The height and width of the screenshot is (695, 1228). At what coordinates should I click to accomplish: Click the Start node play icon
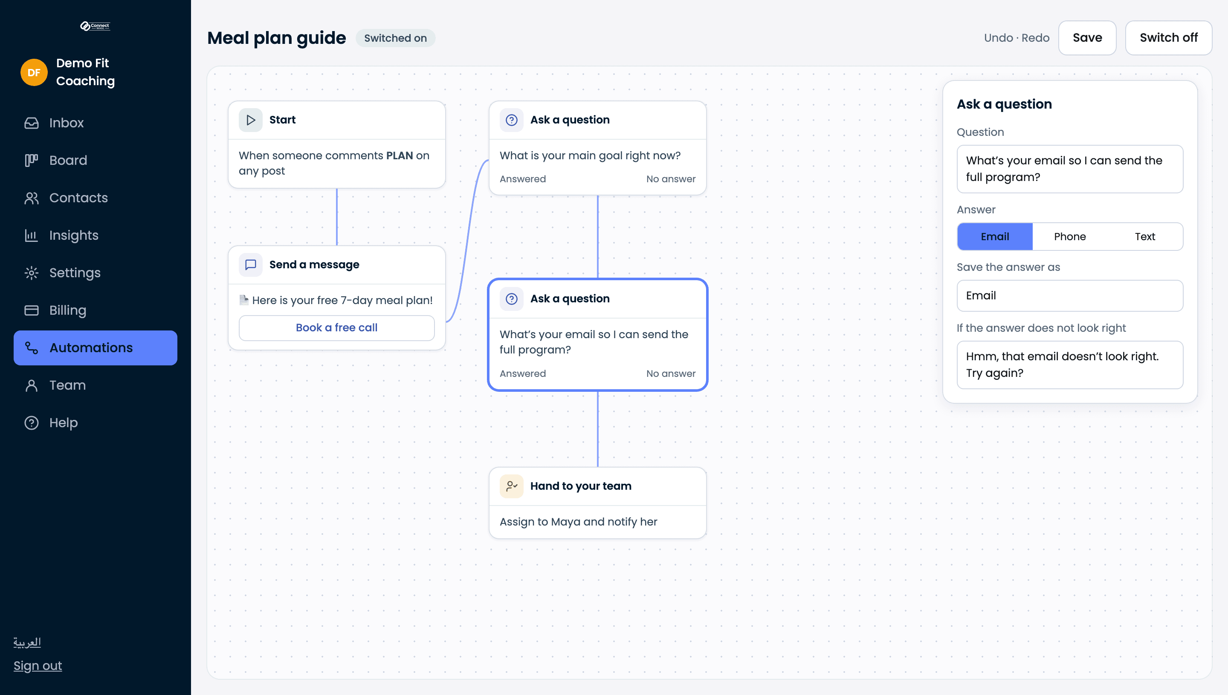[250, 120]
